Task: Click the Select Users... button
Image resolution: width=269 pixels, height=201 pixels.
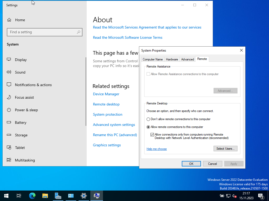Action: 225,149
